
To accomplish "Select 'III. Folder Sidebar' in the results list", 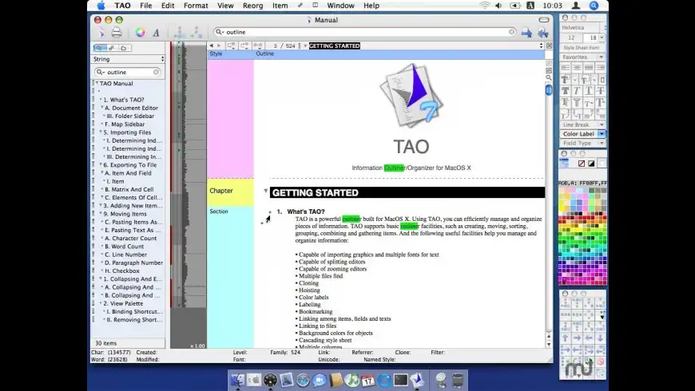I will tap(130, 116).
